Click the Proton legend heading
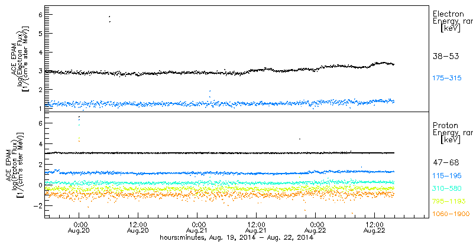The width and height of the screenshot is (473, 242). 445,126
